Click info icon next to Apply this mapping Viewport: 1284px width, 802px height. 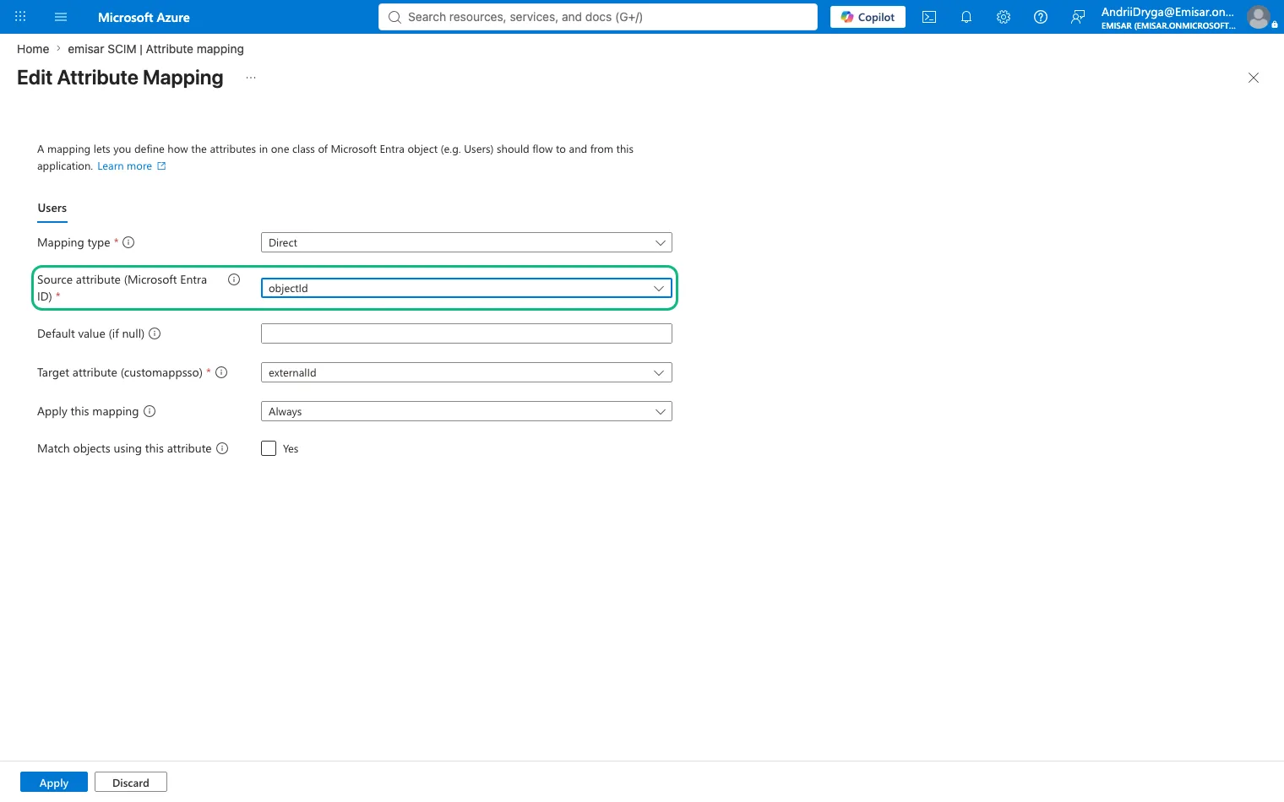(150, 411)
